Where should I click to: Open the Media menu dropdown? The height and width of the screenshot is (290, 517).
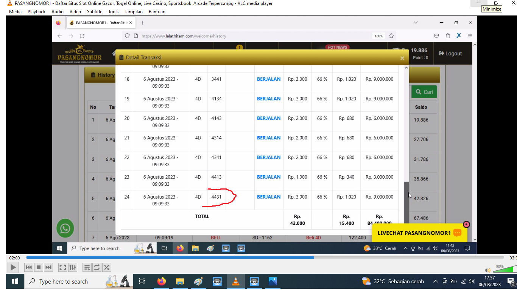(x=15, y=12)
